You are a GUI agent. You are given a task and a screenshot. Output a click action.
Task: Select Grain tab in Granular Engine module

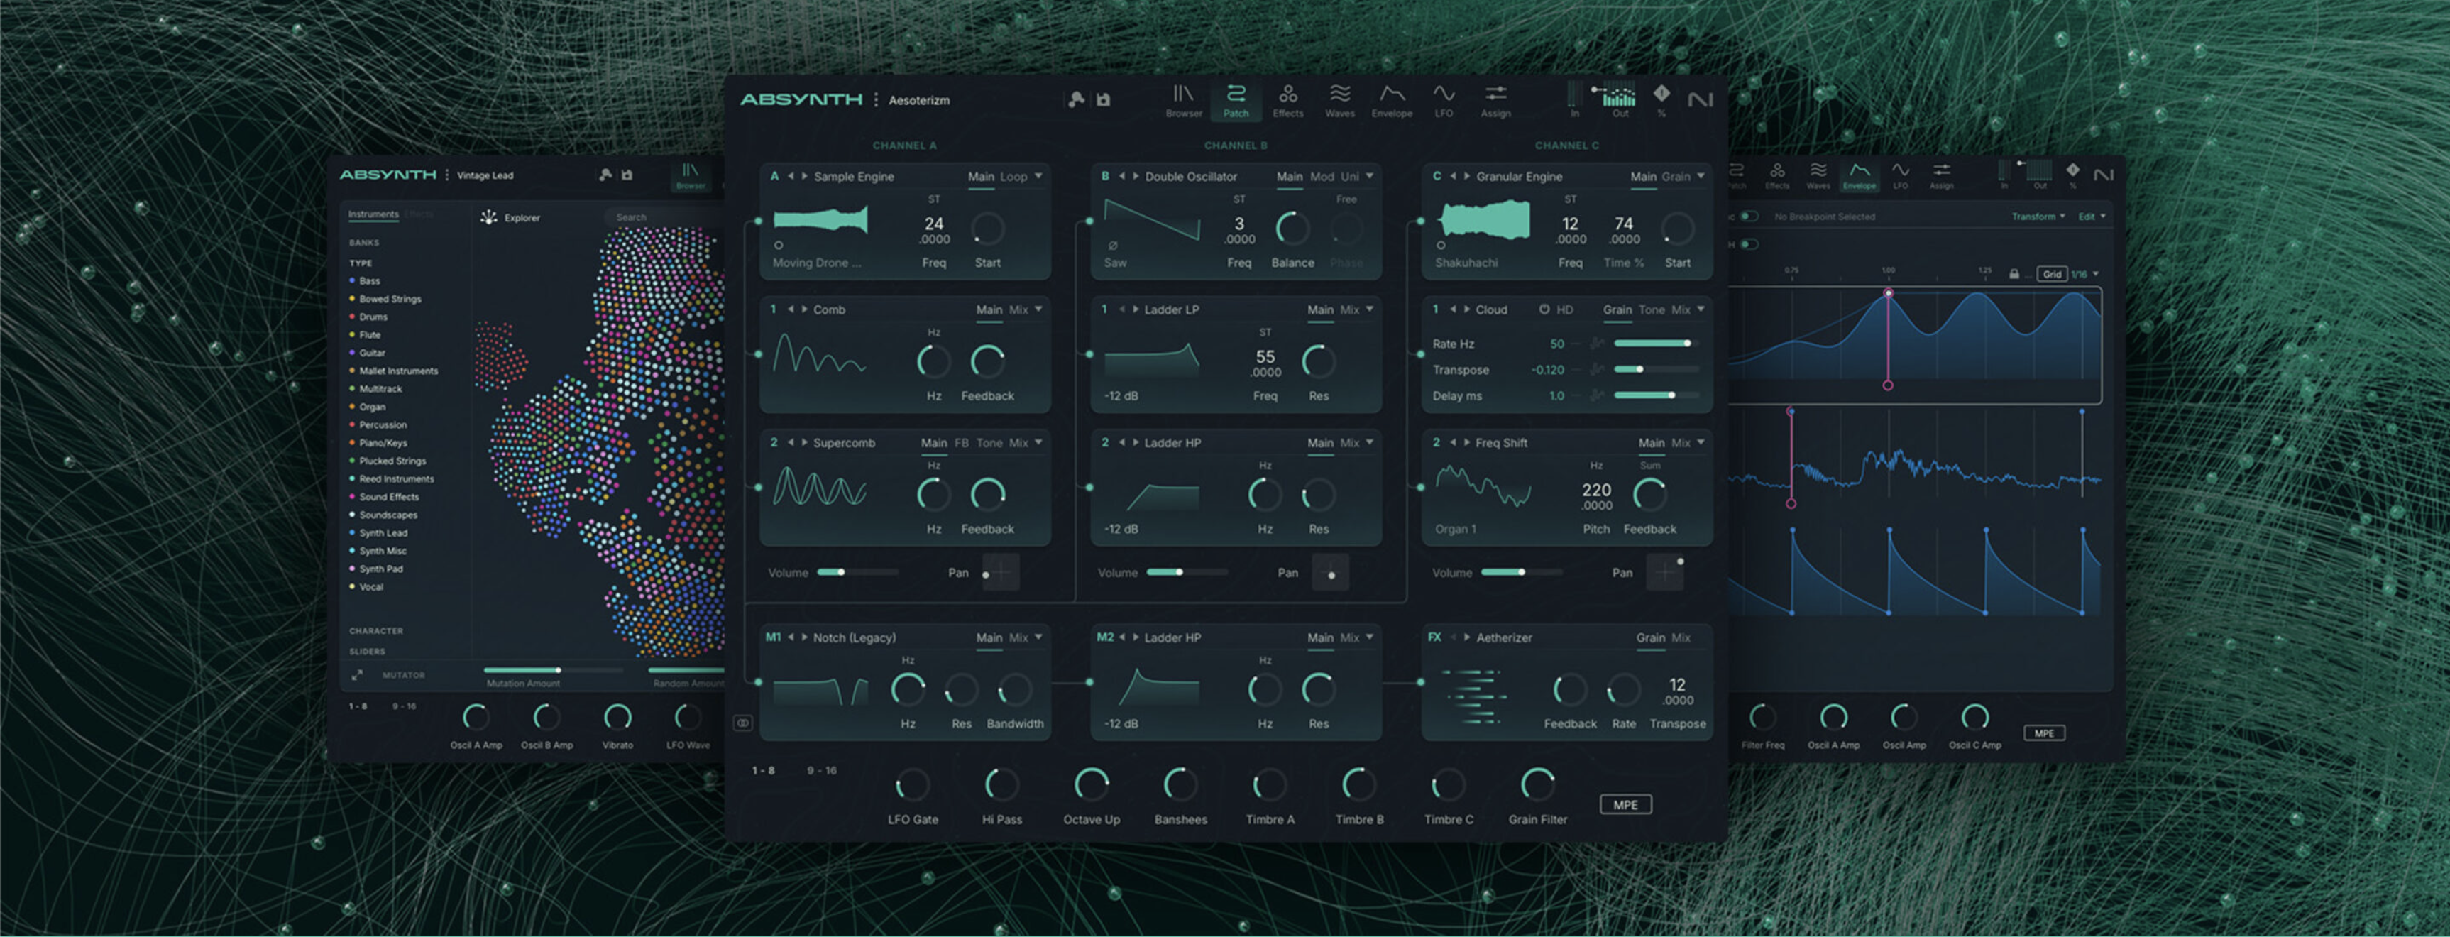click(x=1676, y=176)
